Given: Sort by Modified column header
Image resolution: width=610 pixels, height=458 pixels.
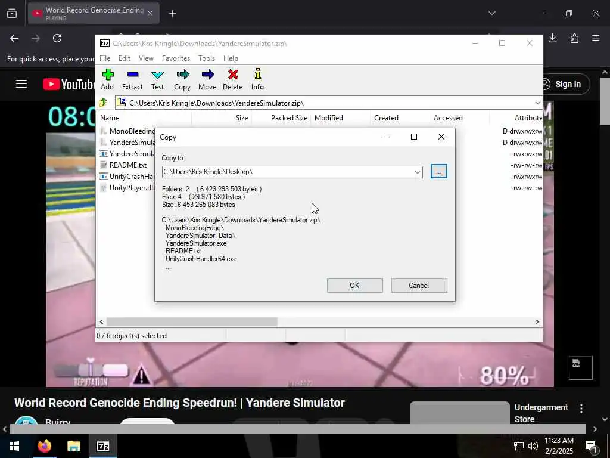Looking at the screenshot, I should [340, 118].
